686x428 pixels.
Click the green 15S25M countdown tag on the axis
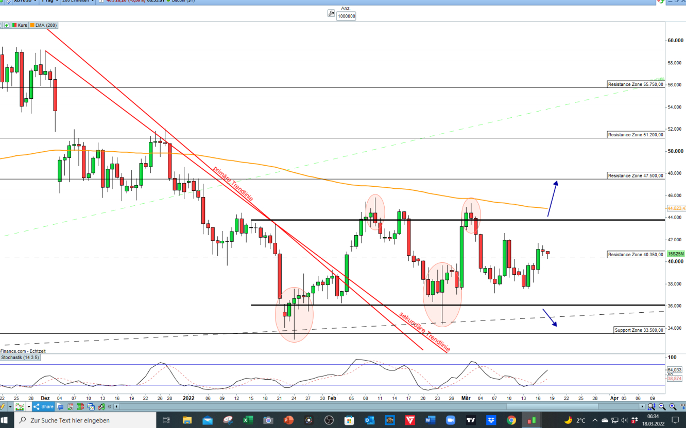coord(676,254)
